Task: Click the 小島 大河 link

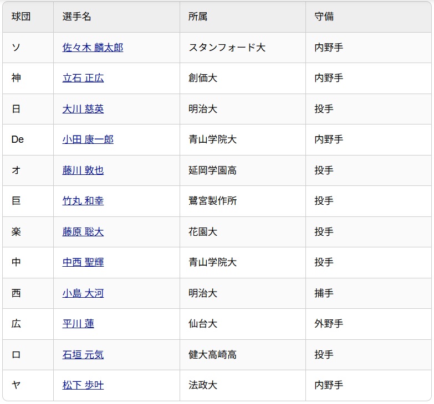Action: (x=83, y=293)
